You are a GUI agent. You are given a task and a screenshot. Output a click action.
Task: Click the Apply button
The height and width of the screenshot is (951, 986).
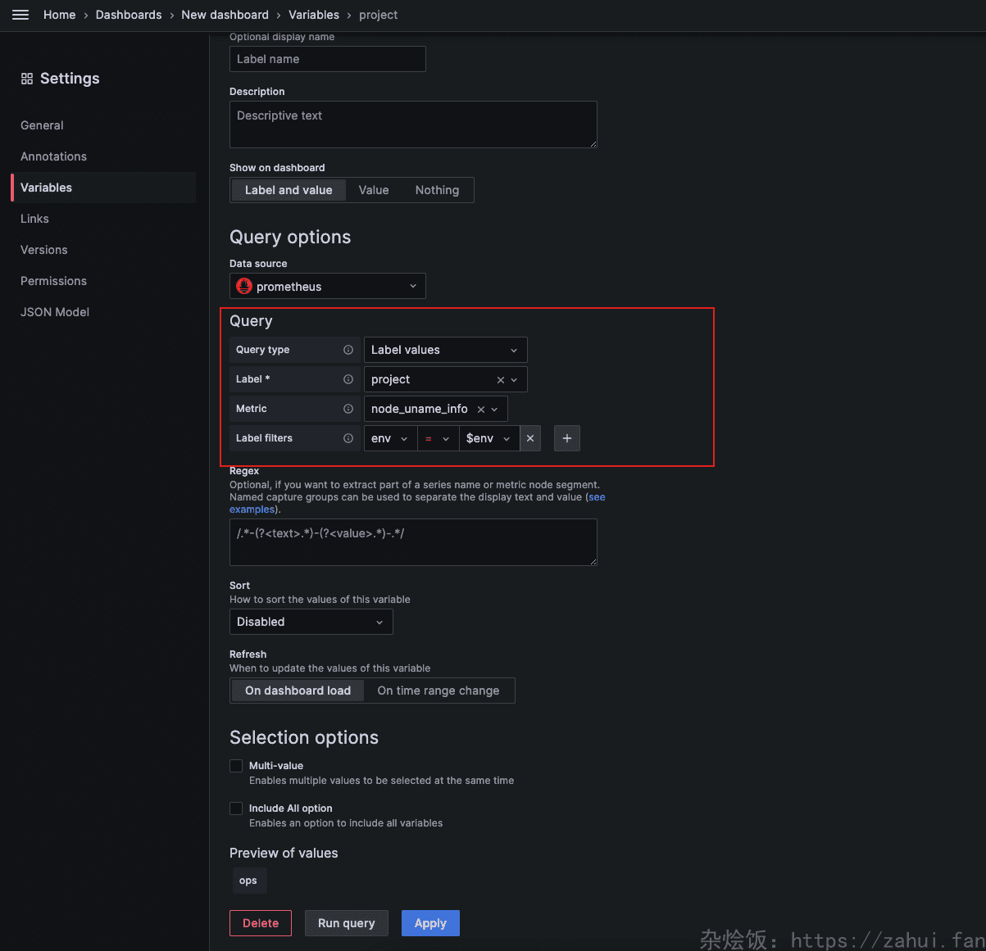tap(430, 923)
